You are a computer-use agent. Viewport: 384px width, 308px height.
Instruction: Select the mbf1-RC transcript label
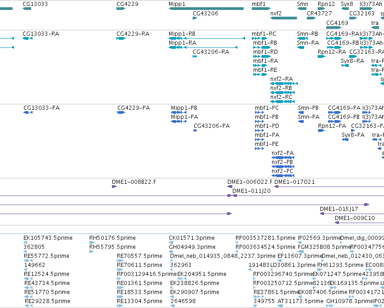pyautogui.click(x=264, y=33)
